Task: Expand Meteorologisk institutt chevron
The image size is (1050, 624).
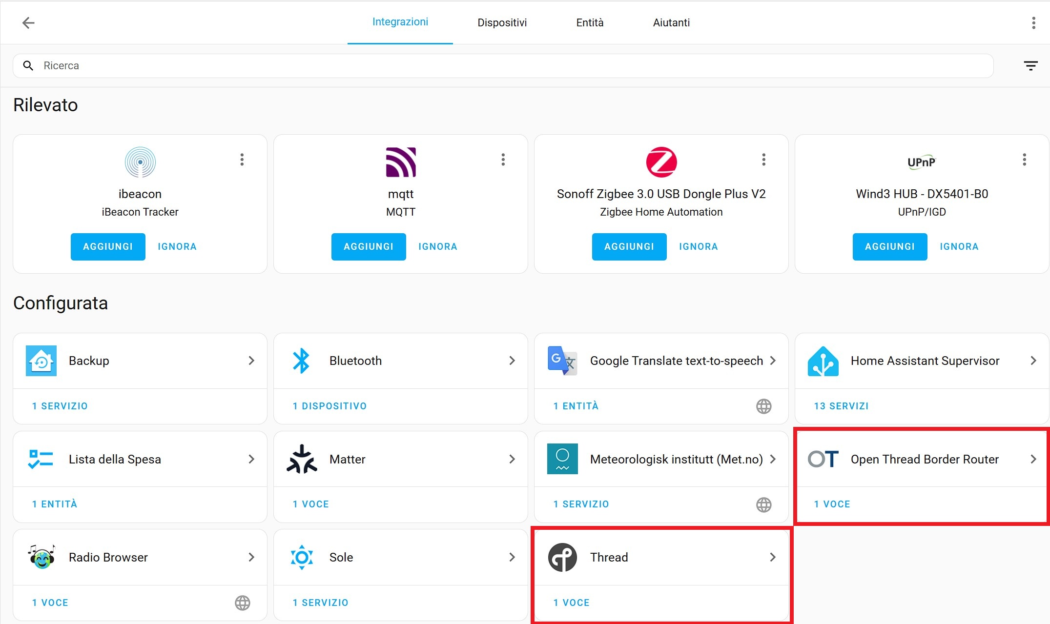Action: (x=773, y=459)
